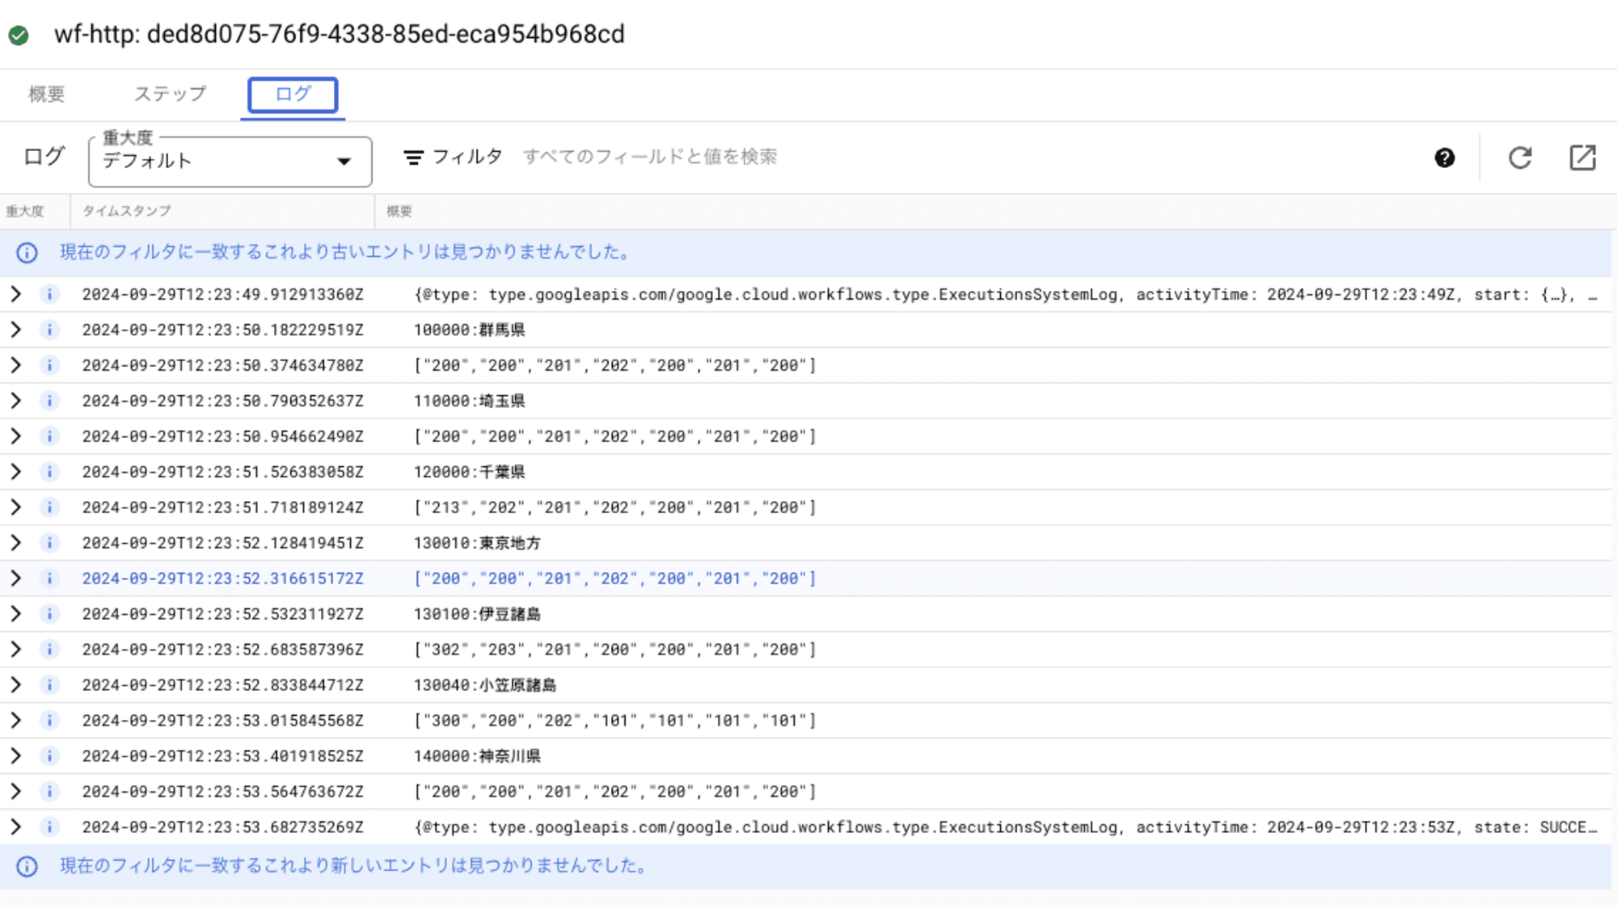Expand the 110000:埼玉県 log entry
1617x905 pixels.
(x=15, y=401)
